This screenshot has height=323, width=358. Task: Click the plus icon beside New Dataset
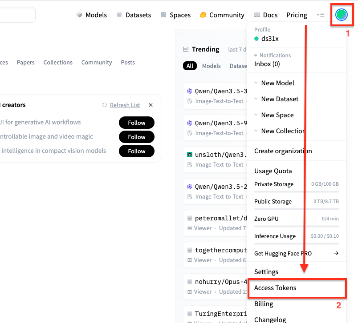click(256, 99)
